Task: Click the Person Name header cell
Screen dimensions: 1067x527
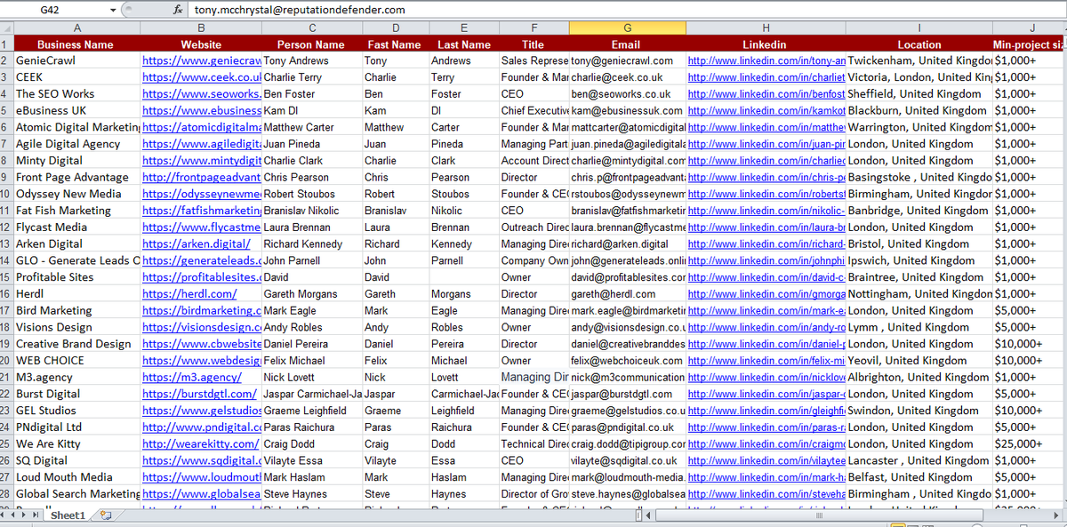Action: tap(311, 44)
